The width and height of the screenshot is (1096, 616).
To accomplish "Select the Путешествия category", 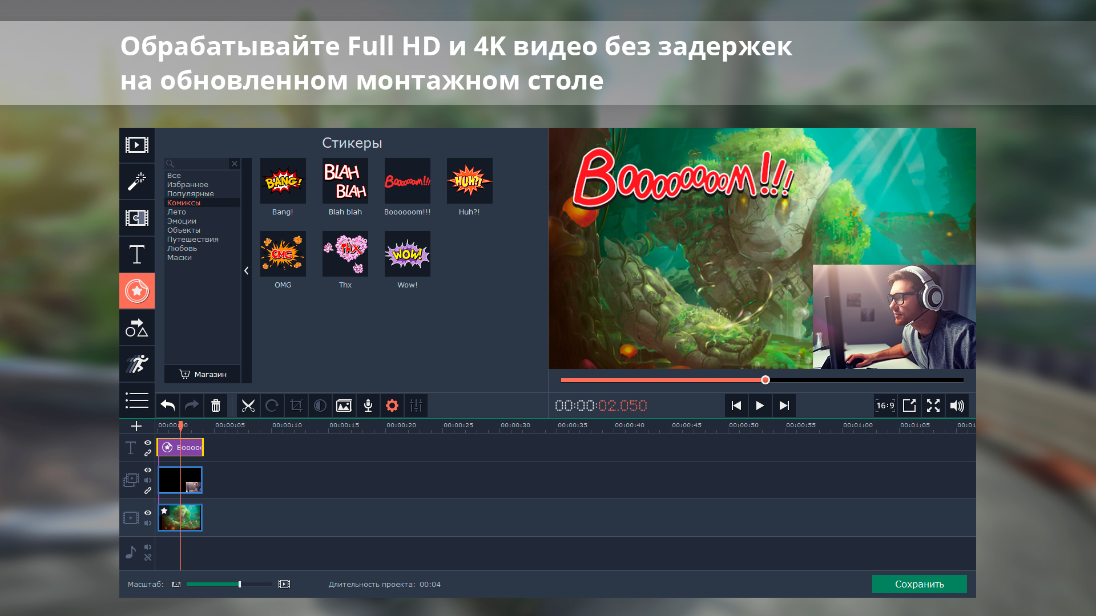I will click(193, 240).
